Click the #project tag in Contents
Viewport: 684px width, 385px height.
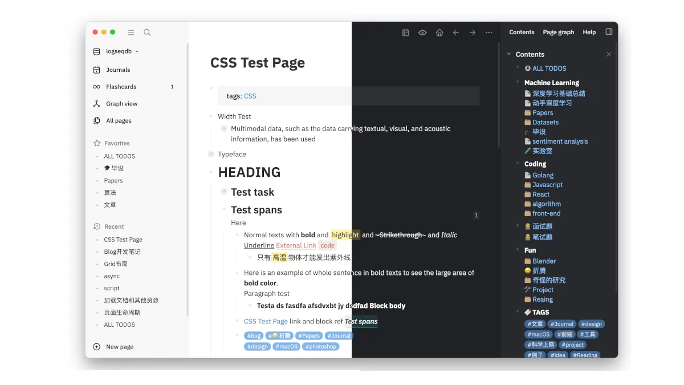572,345
